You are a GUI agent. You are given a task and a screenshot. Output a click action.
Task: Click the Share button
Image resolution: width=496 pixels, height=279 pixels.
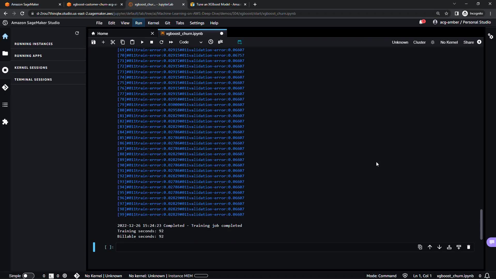(x=468, y=42)
